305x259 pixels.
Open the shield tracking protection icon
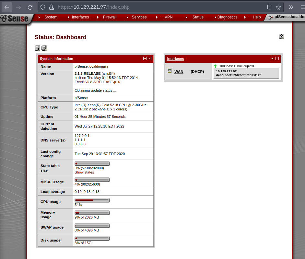43,7
